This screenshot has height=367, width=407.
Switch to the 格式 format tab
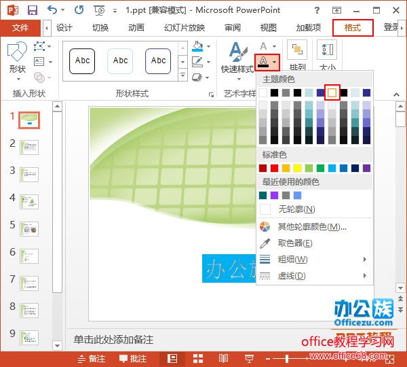[x=352, y=28]
